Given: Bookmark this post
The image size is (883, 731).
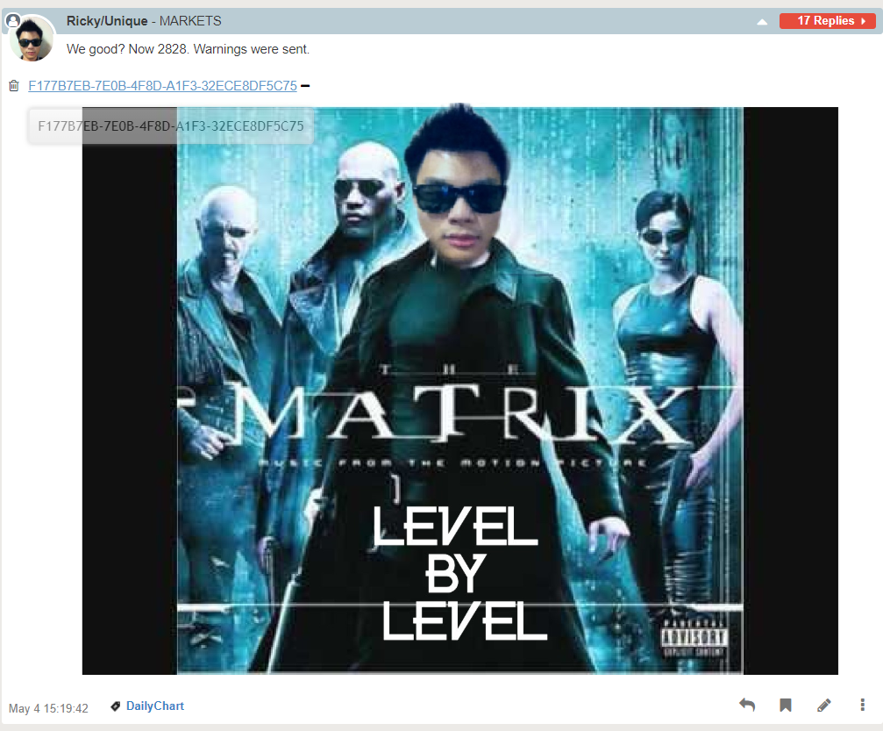Looking at the screenshot, I should [786, 705].
